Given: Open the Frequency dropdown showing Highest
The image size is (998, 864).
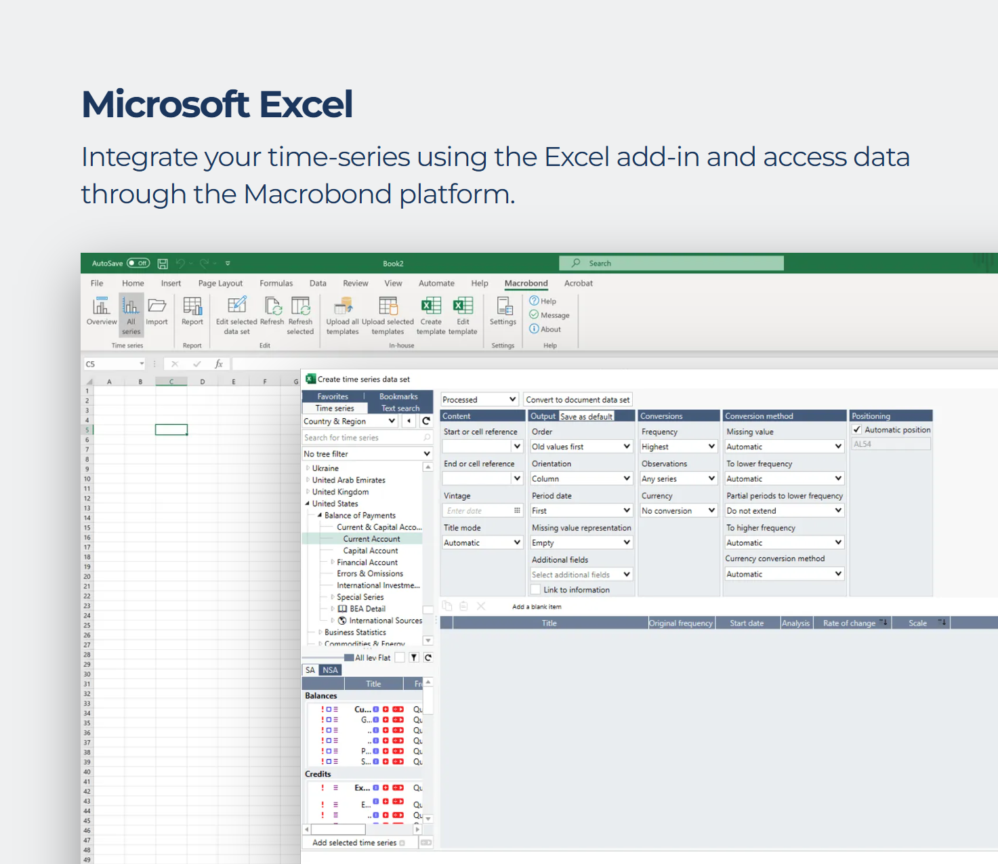Looking at the screenshot, I should point(679,447).
